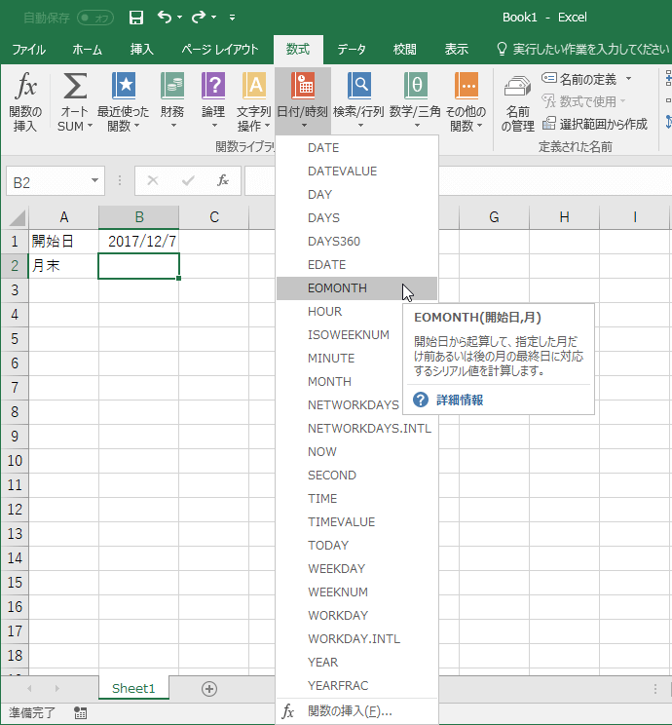This screenshot has height=725, width=672.
Task: Click the Date/Time (日付/時刻) functions icon
Action: (x=303, y=86)
